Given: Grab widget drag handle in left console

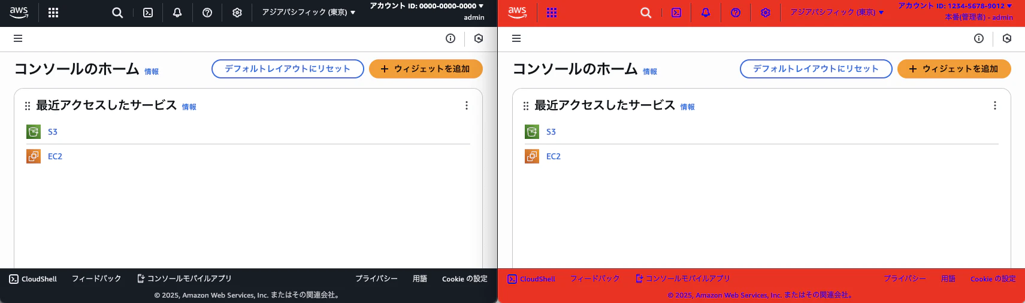Looking at the screenshot, I should point(28,106).
